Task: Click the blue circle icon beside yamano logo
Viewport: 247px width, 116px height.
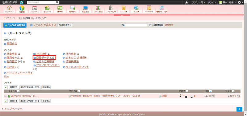Action: click(x=22, y=2)
